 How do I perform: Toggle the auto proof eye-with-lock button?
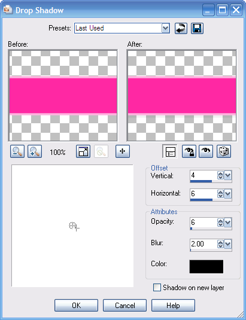click(189, 151)
